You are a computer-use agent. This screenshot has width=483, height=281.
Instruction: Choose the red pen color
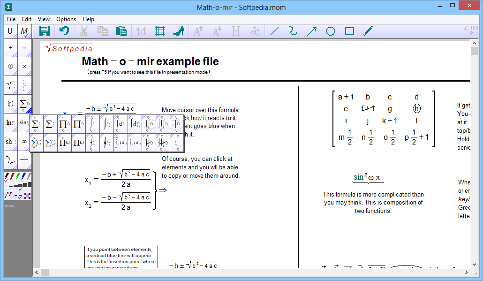coord(12,176)
